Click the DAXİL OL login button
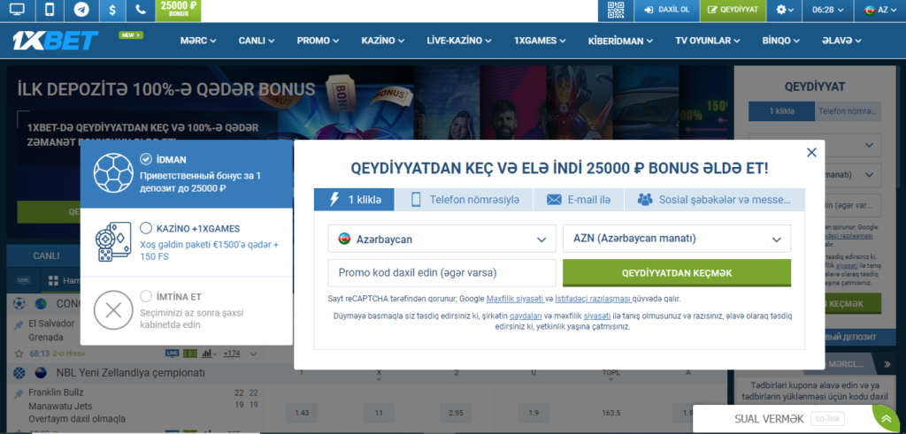Screen dimensions: 906x434 tap(667, 10)
